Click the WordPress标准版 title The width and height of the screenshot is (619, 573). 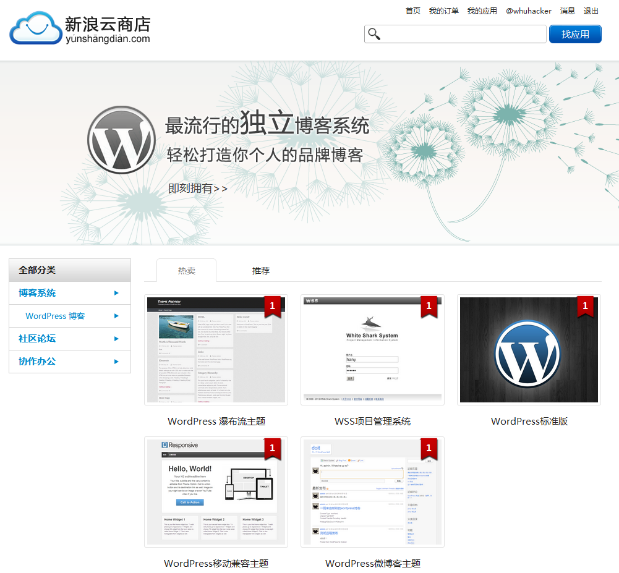click(x=529, y=422)
